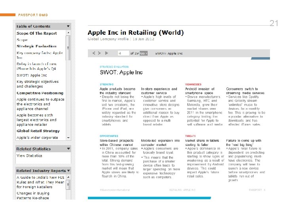Open the Scope entry
Viewport: 285px width, 213px height.
pos(22,40)
